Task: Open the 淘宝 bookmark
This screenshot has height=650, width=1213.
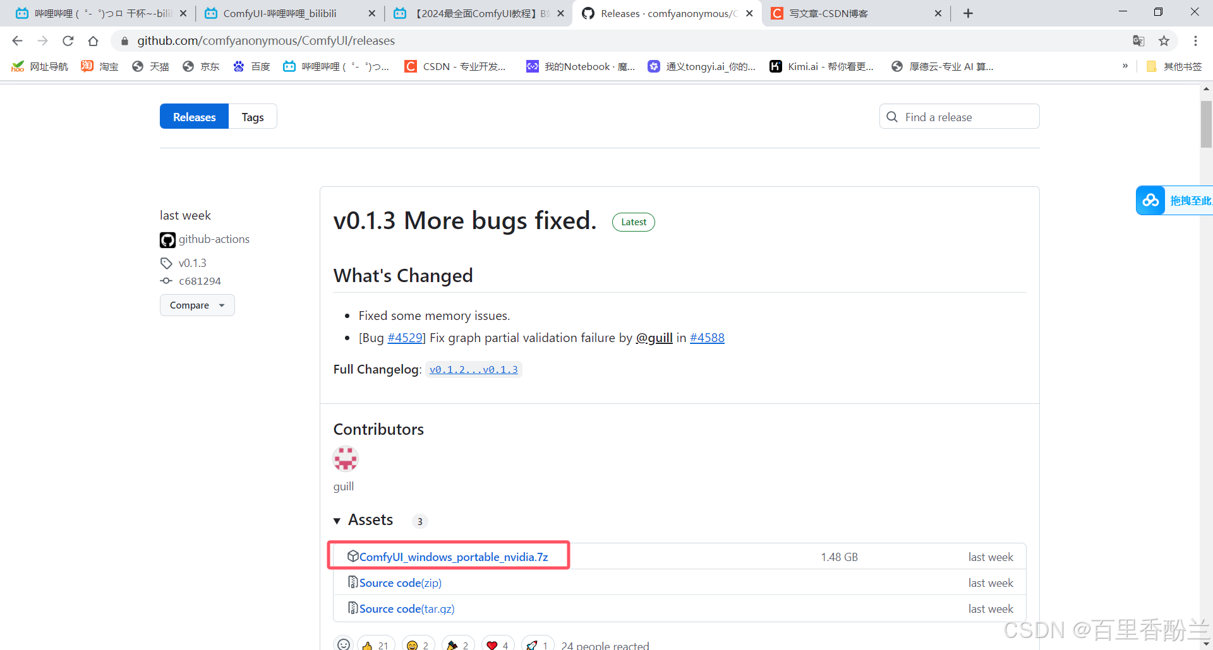Action: click(100, 66)
